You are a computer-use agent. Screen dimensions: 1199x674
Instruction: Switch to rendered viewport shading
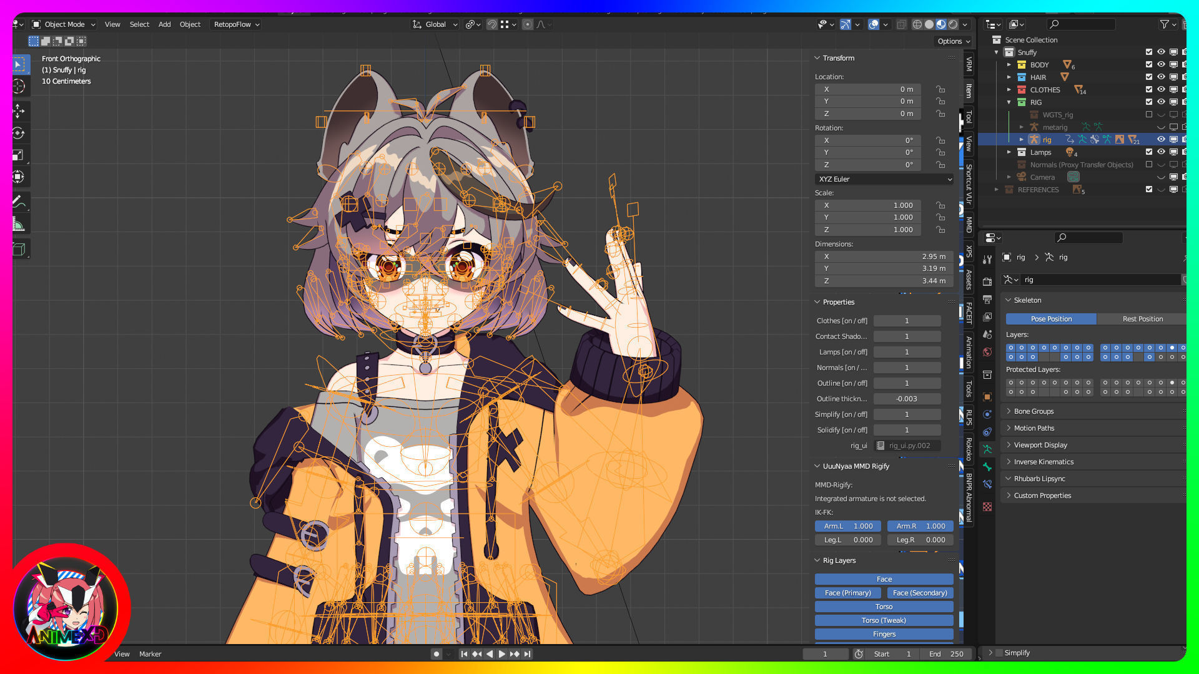(953, 24)
